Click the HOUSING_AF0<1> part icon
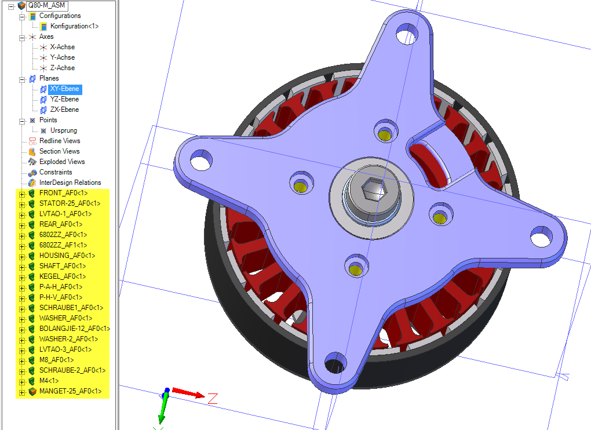This screenshot has width=591, height=430. (x=32, y=256)
